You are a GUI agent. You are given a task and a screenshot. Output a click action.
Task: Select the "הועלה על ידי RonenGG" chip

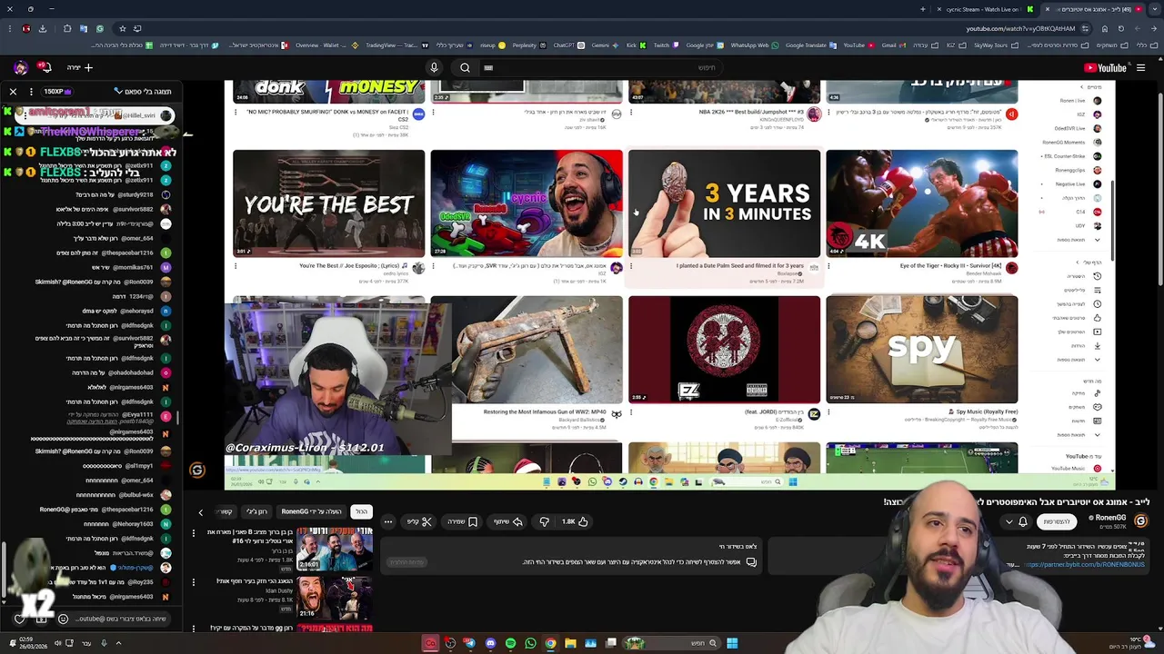tap(311, 511)
